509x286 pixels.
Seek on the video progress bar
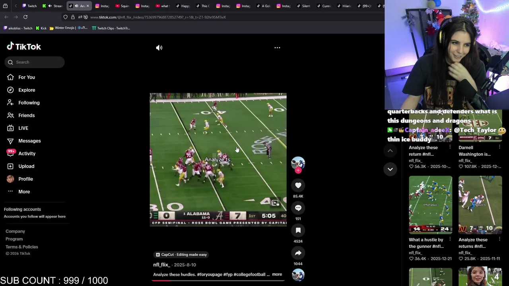218,280
